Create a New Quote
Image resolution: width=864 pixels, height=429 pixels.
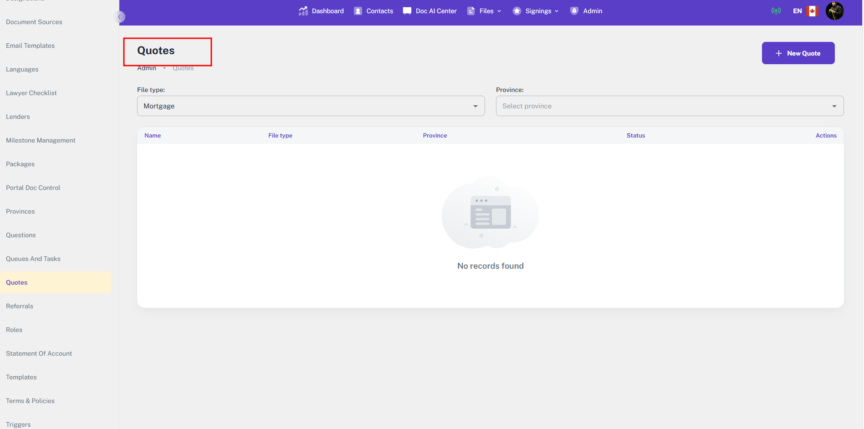pos(798,53)
